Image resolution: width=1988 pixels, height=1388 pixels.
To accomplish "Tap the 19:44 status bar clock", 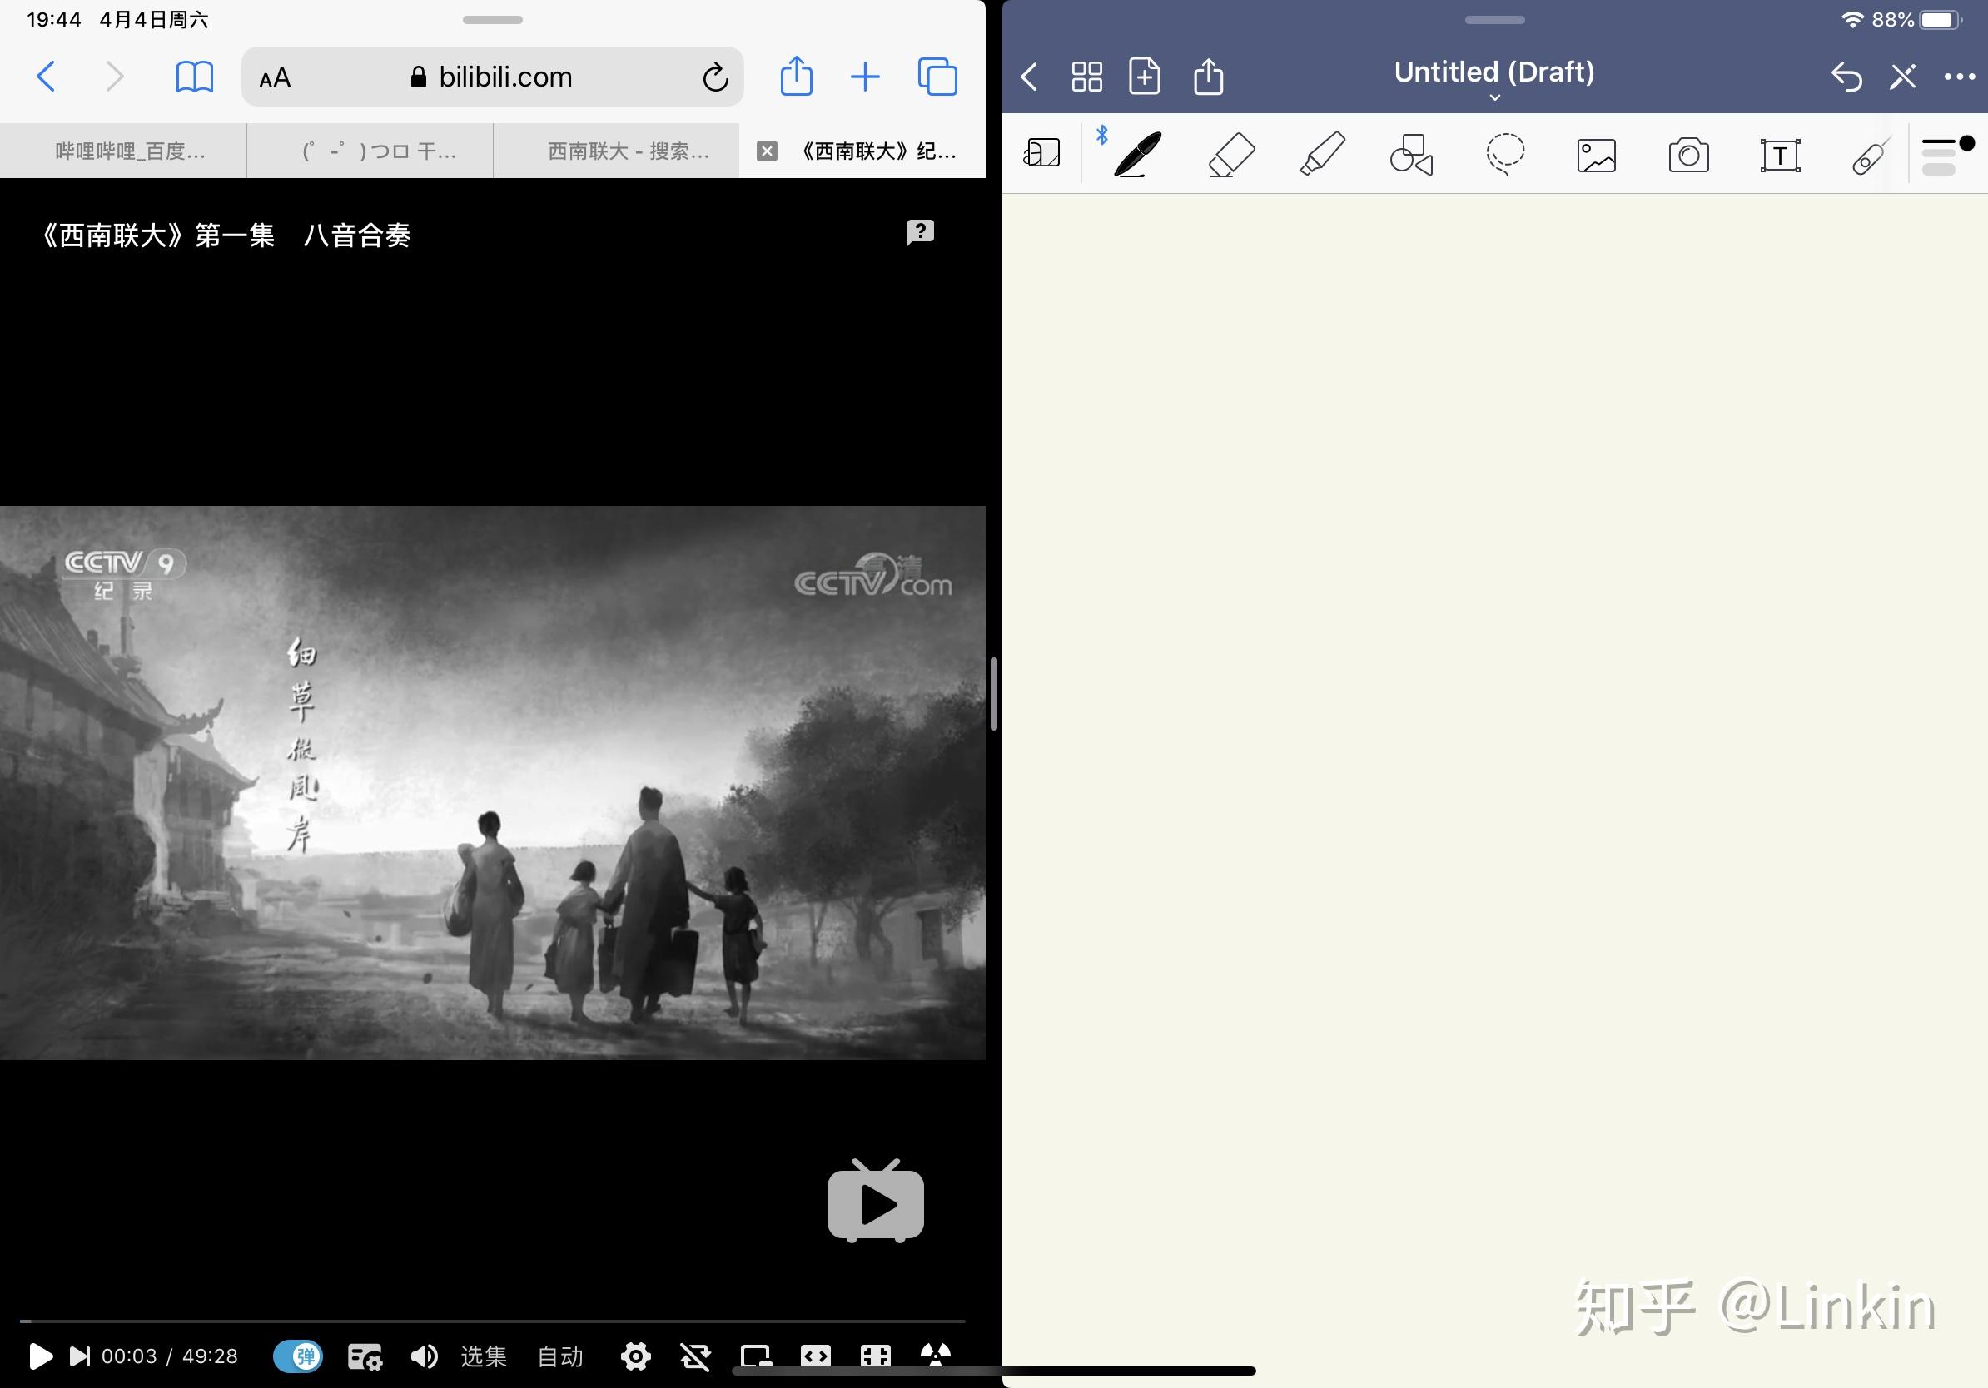I will click(x=53, y=20).
